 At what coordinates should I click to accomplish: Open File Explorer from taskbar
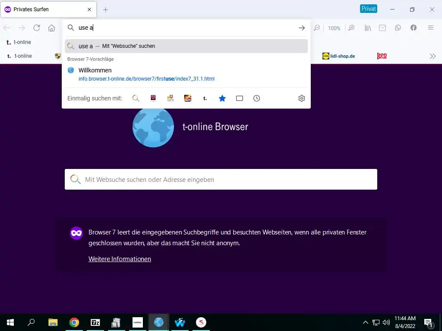coord(53,322)
